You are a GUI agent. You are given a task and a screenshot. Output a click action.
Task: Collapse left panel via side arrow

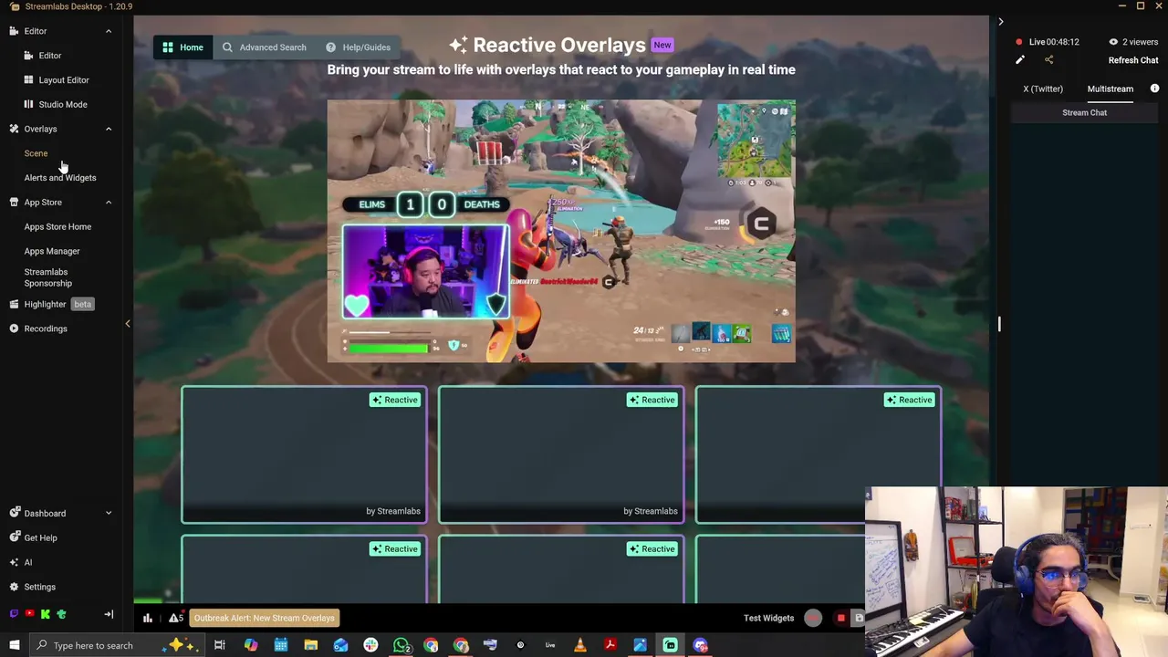point(128,323)
